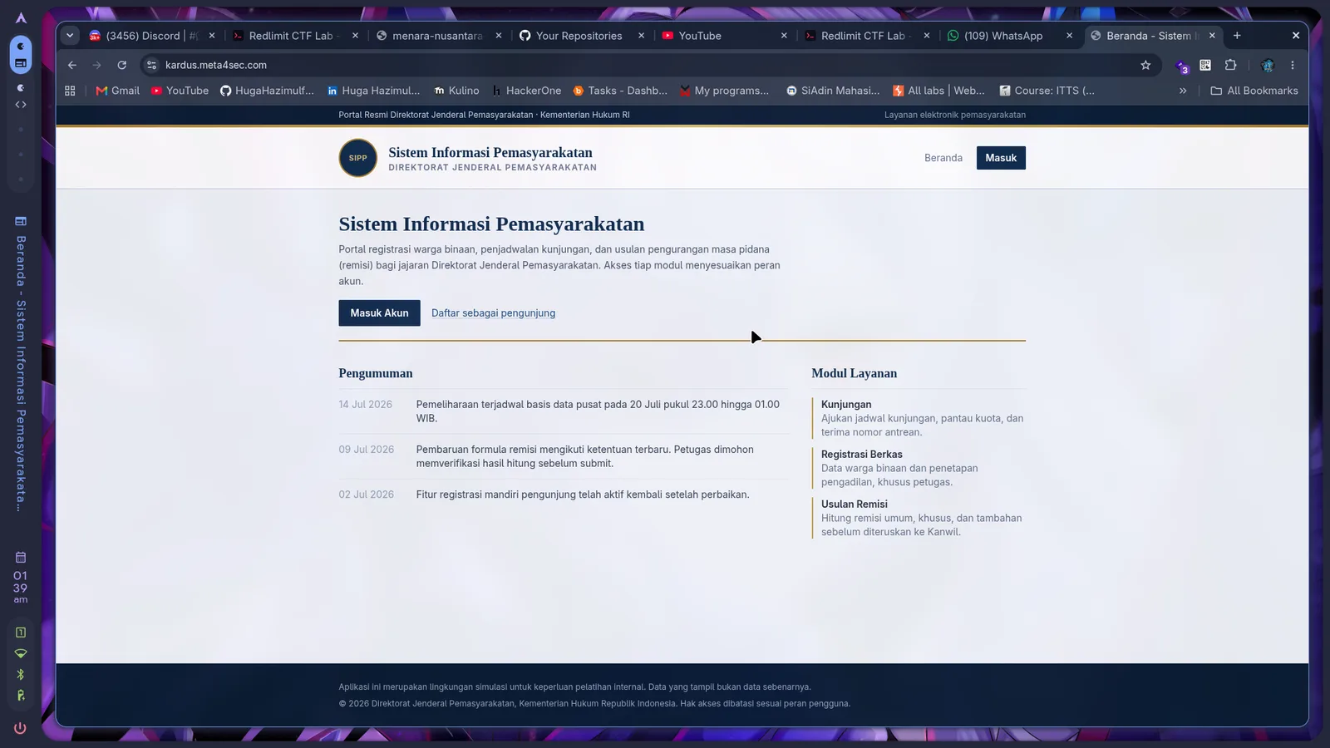This screenshot has height=748, width=1330.
Task: Reload the kardus.meta4sec.com page
Action: pos(122,65)
